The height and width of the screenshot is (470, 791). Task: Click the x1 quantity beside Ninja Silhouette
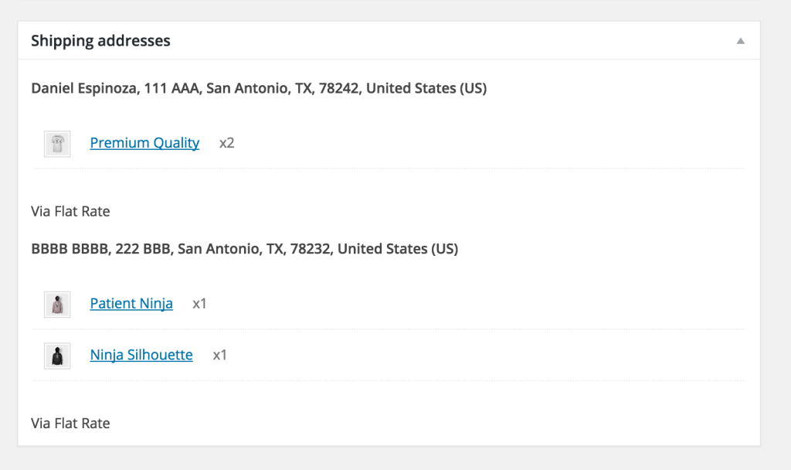tap(219, 355)
